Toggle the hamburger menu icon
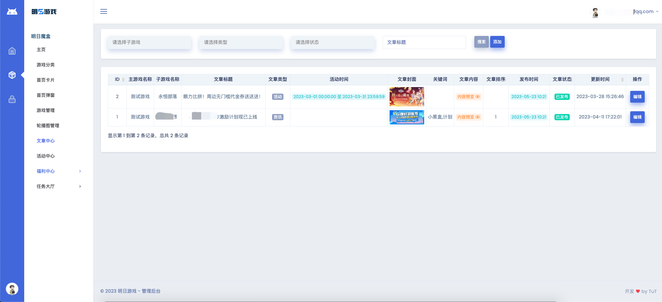 [104, 11]
